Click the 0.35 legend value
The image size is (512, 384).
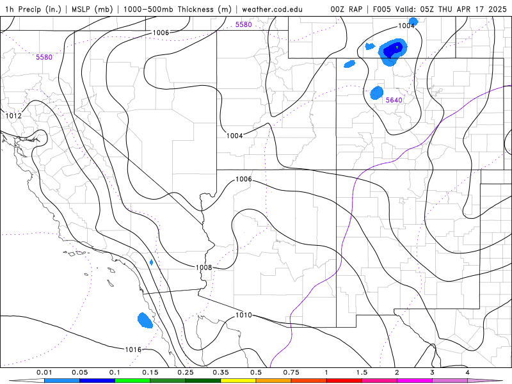point(221,372)
